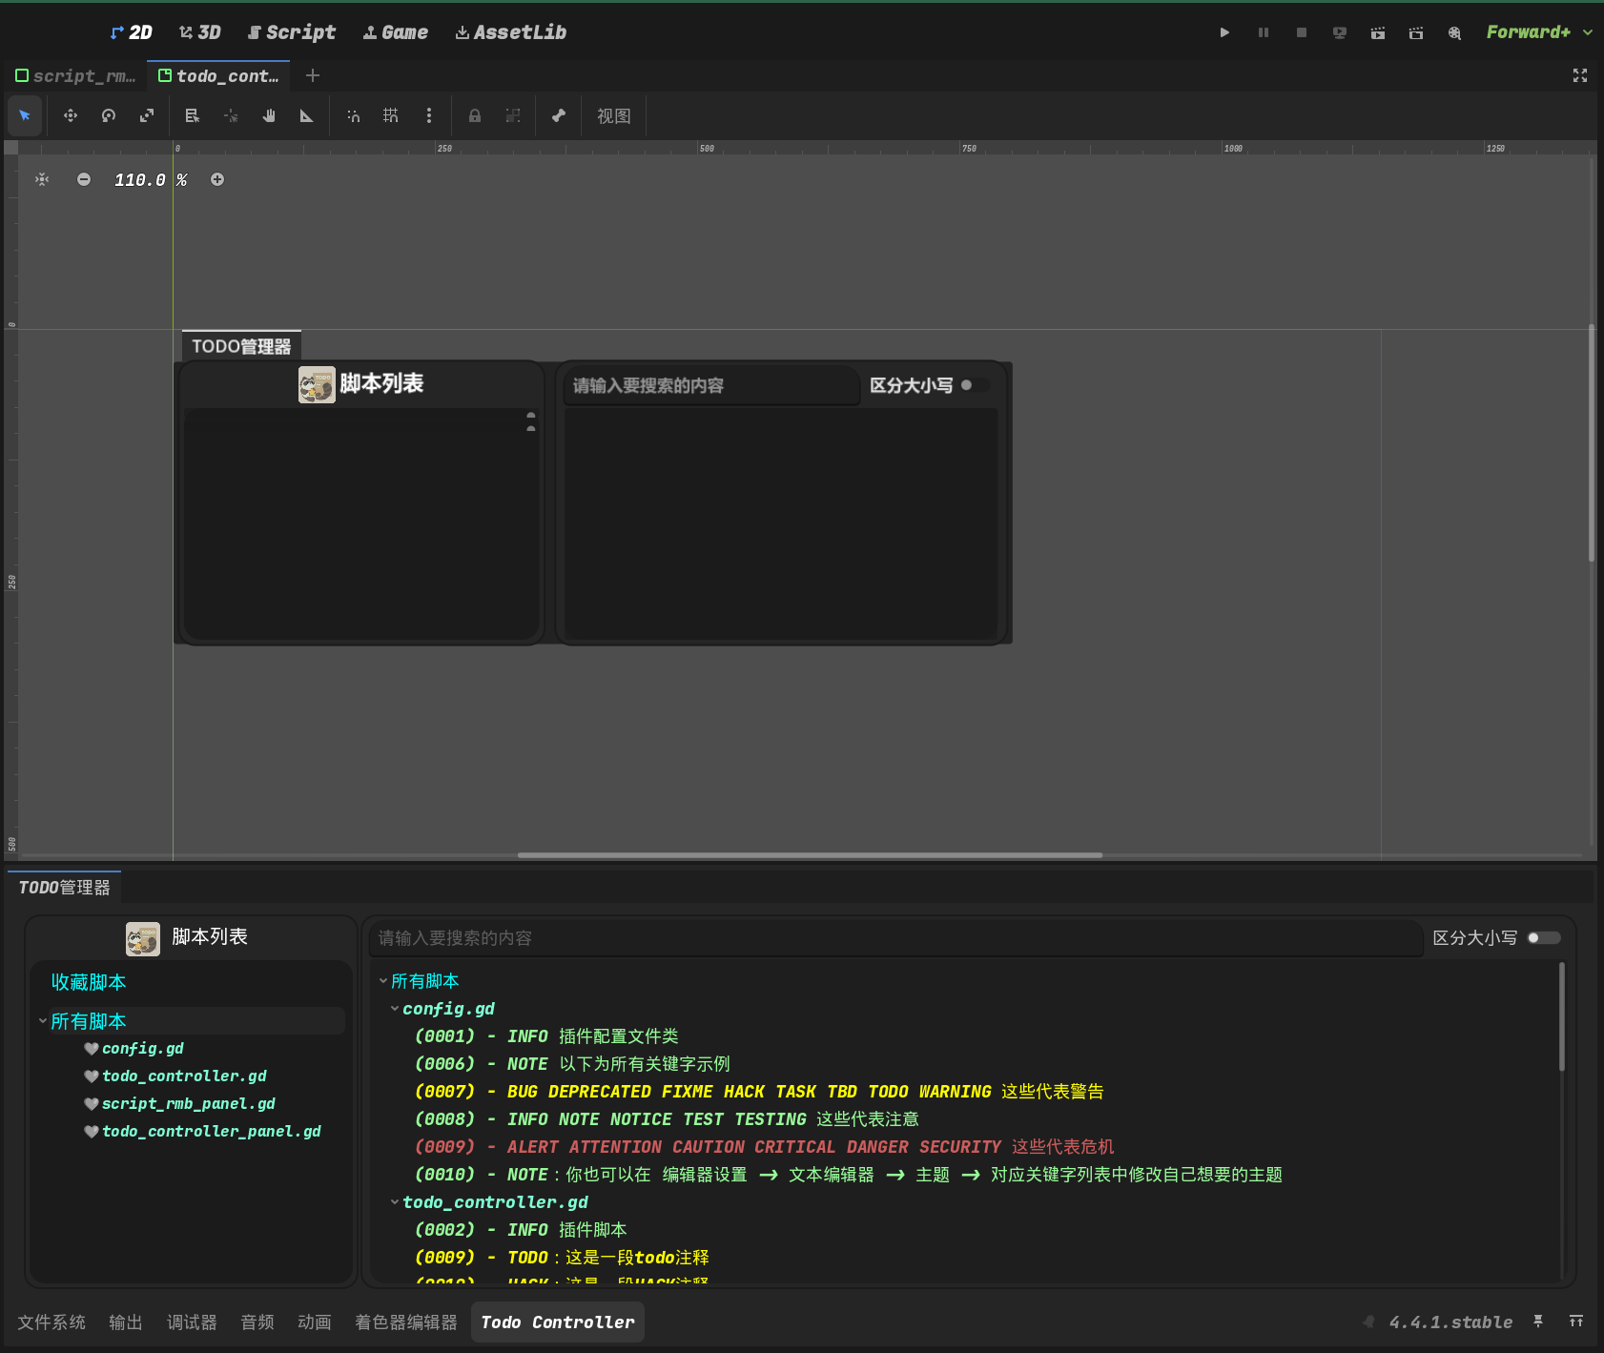Click the 4.4.1.stable version label

[x=1450, y=1322]
